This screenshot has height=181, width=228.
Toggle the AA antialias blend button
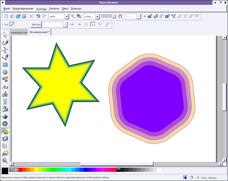(93, 25)
